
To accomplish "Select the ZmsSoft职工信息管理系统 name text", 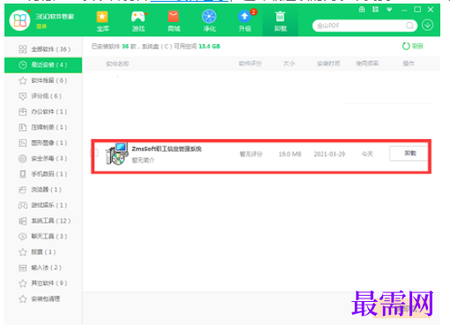I will tap(166, 149).
